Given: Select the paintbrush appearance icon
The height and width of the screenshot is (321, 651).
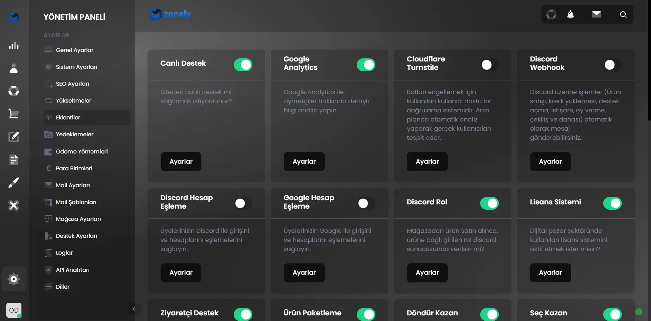Looking at the screenshot, I should click(x=14, y=183).
